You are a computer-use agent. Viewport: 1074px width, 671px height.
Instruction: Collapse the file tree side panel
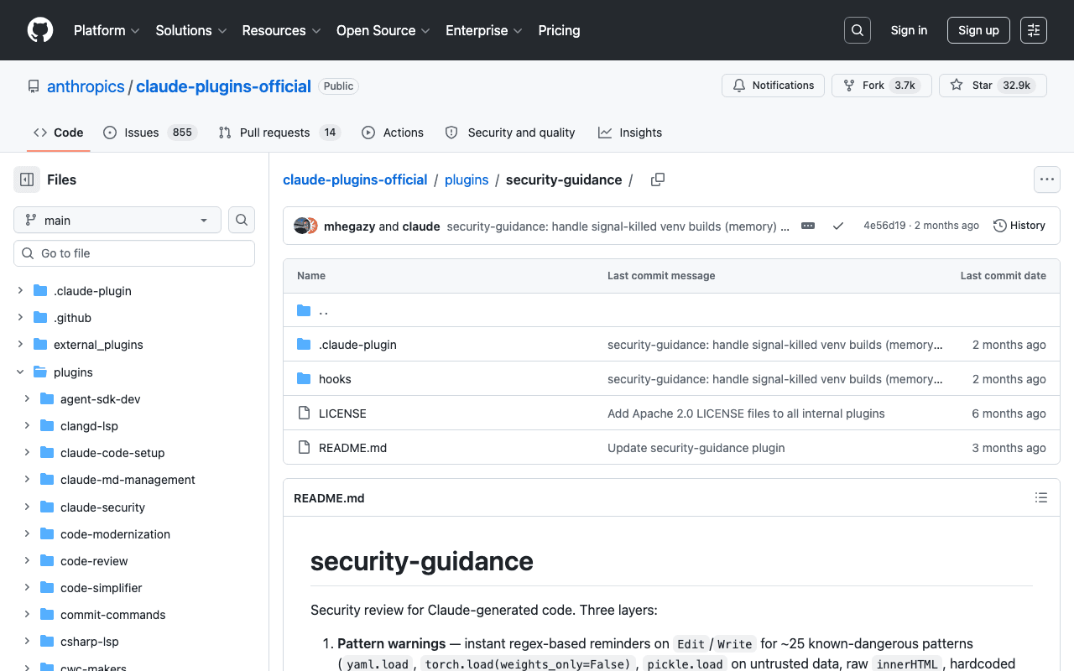[27, 179]
